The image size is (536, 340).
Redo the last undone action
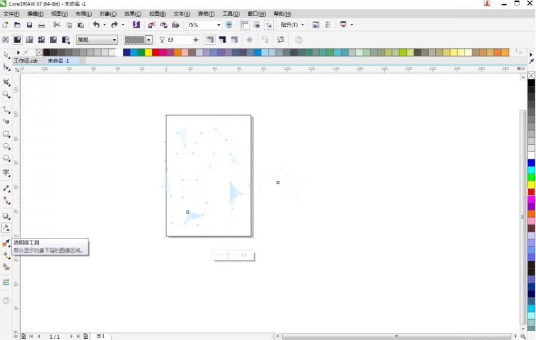pyautogui.click(x=114, y=24)
